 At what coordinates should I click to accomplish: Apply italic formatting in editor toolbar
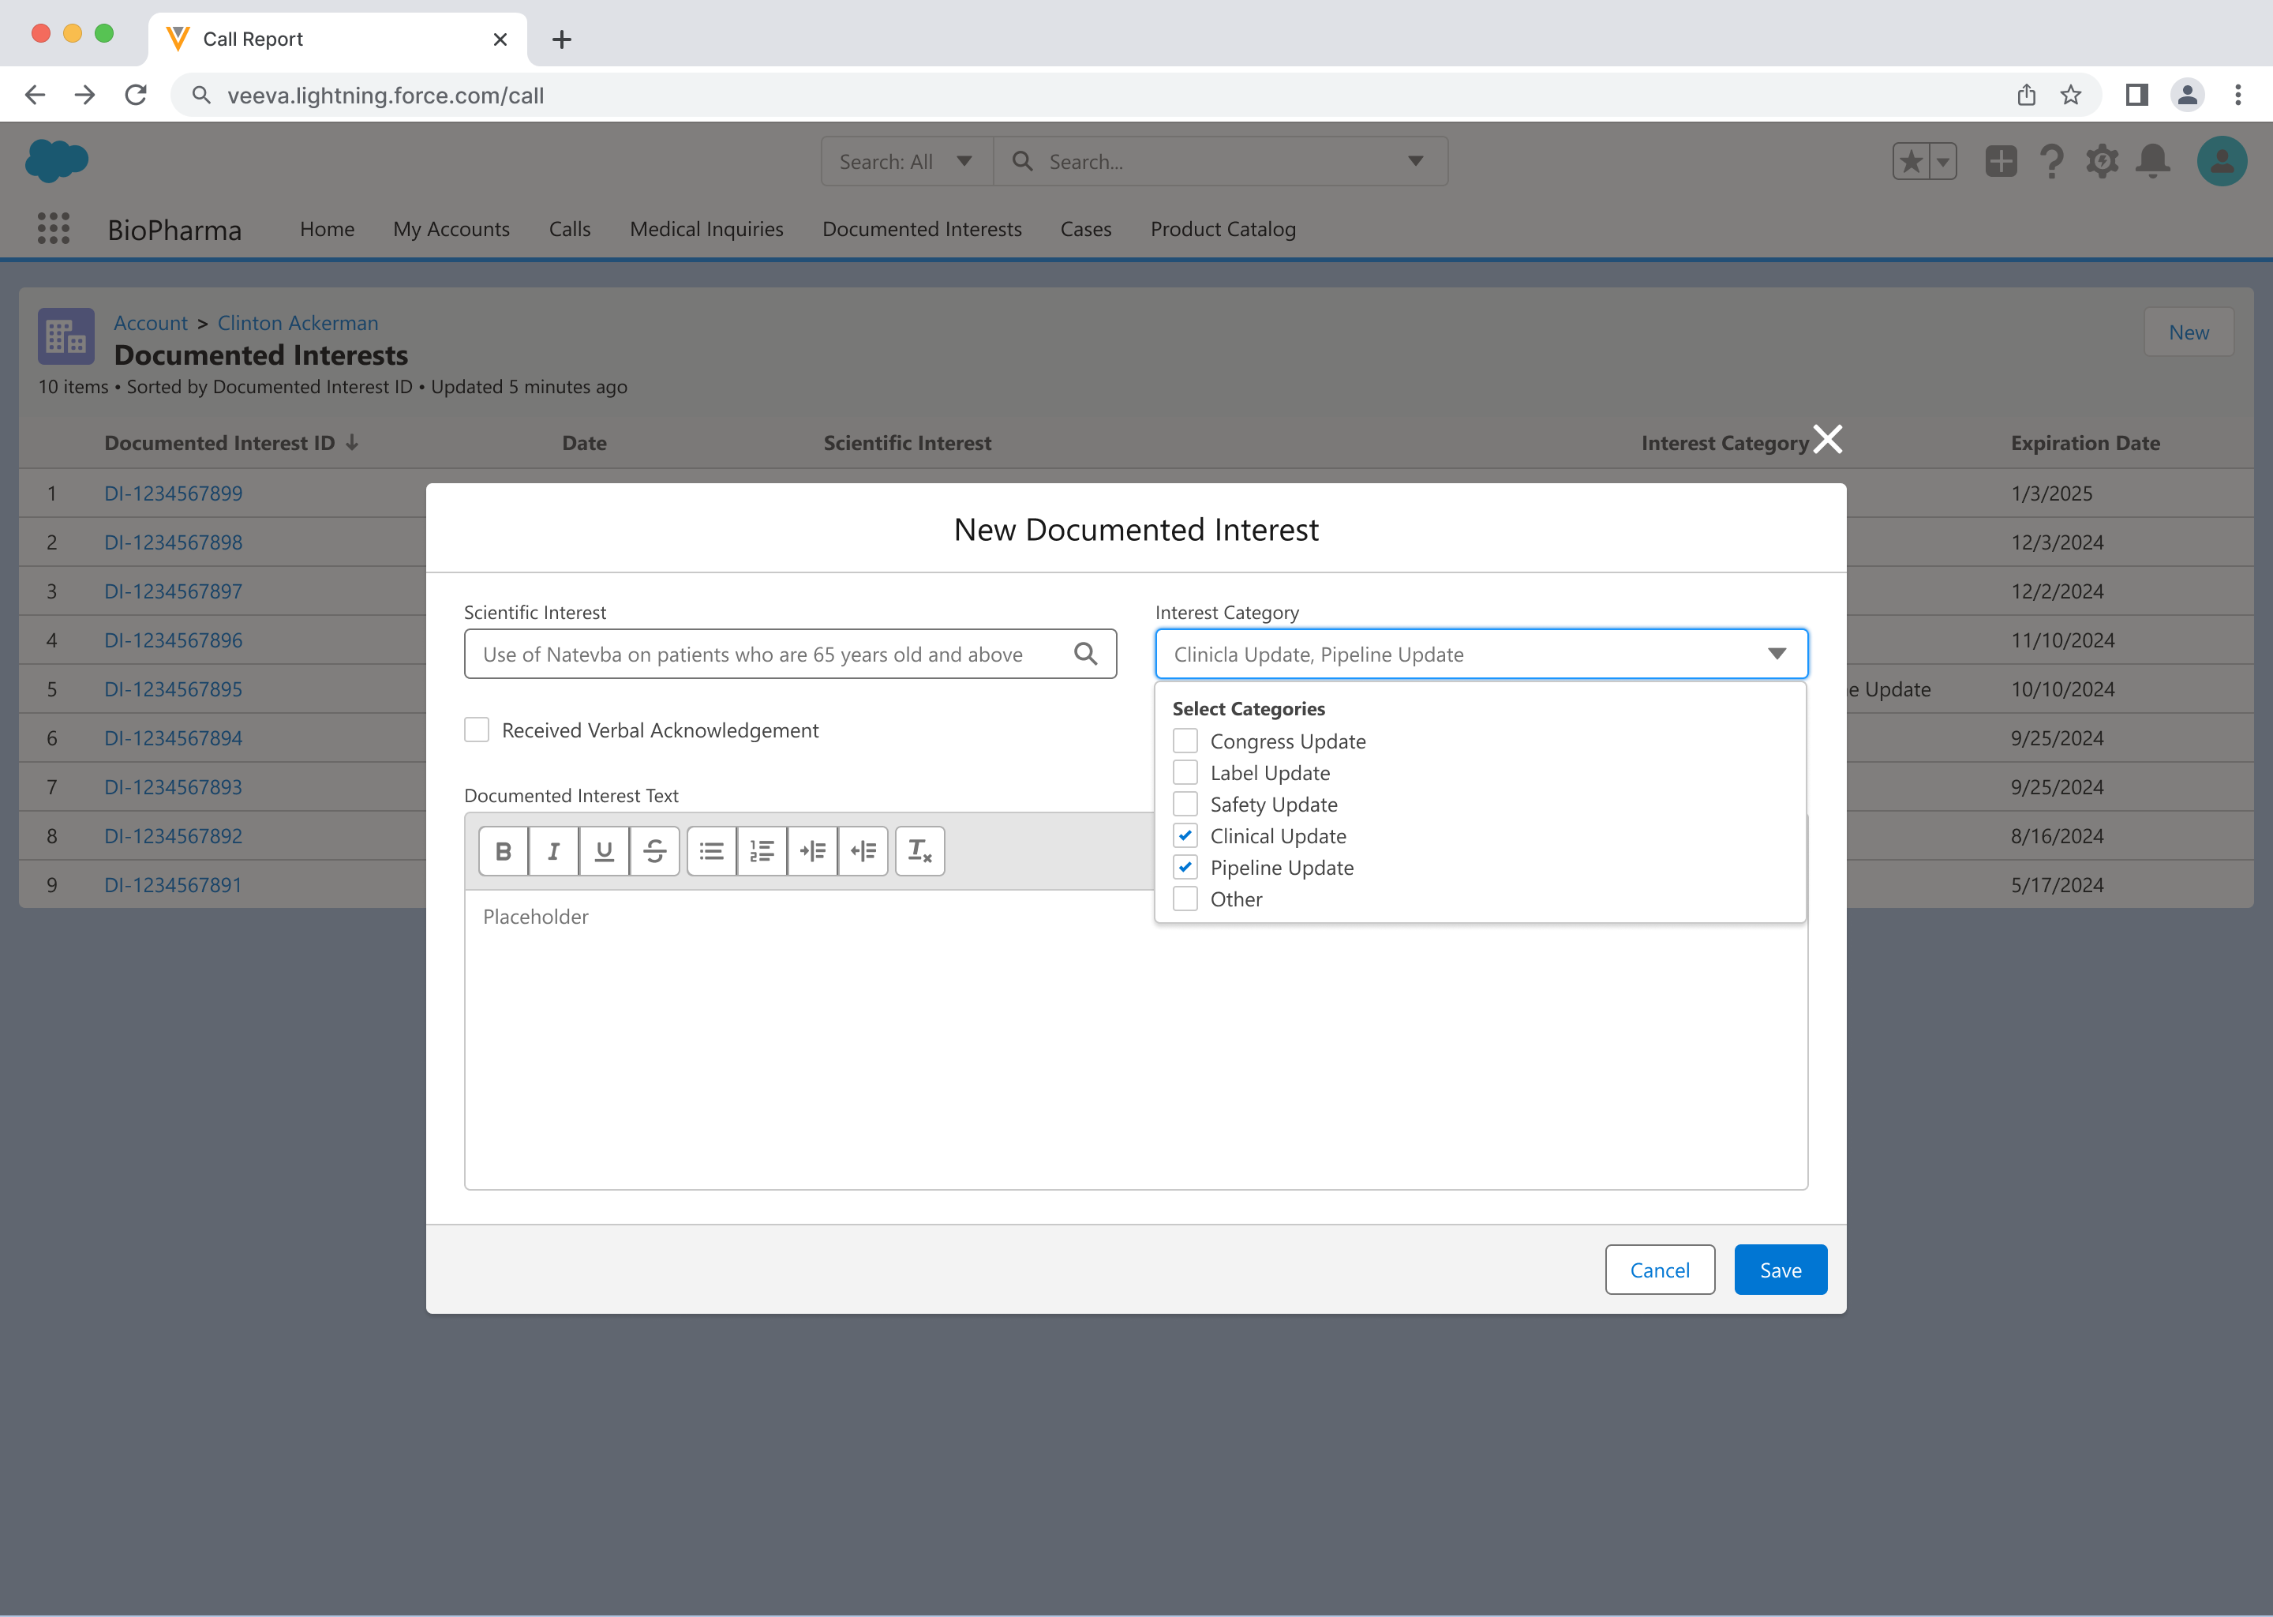(553, 851)
